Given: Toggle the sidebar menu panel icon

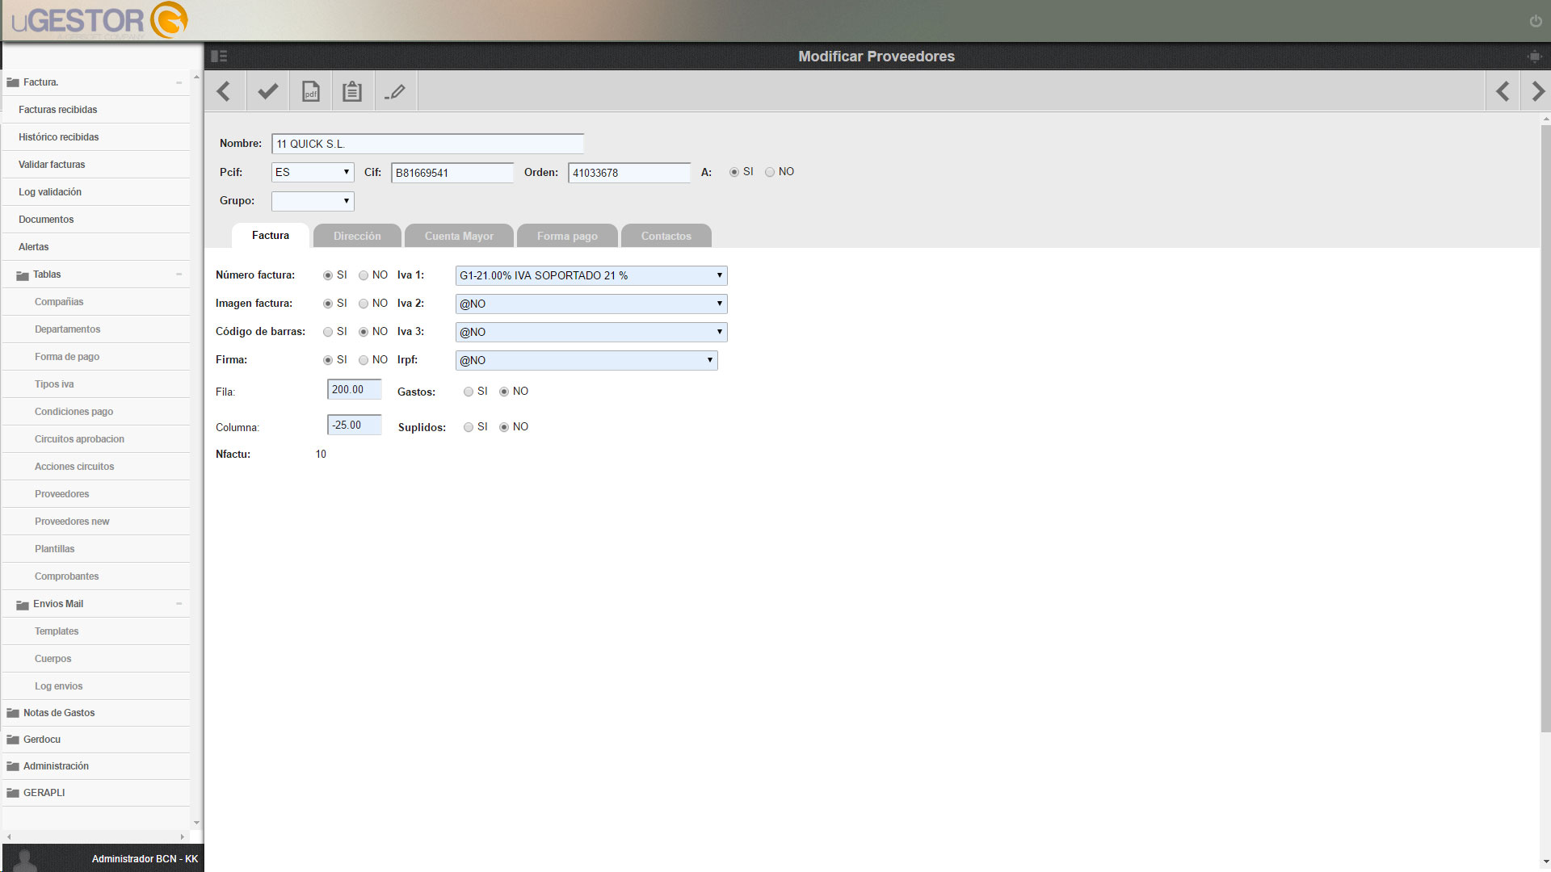Looking at the screenshot, I should (x=219, y=56).
